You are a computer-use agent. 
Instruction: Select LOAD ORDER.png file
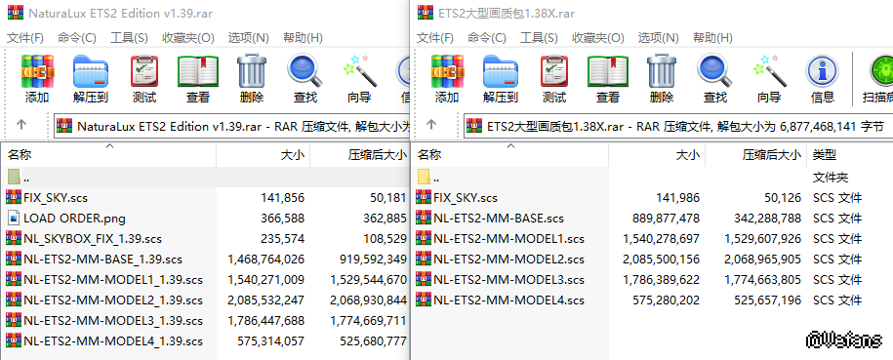(x=74, y=219)
